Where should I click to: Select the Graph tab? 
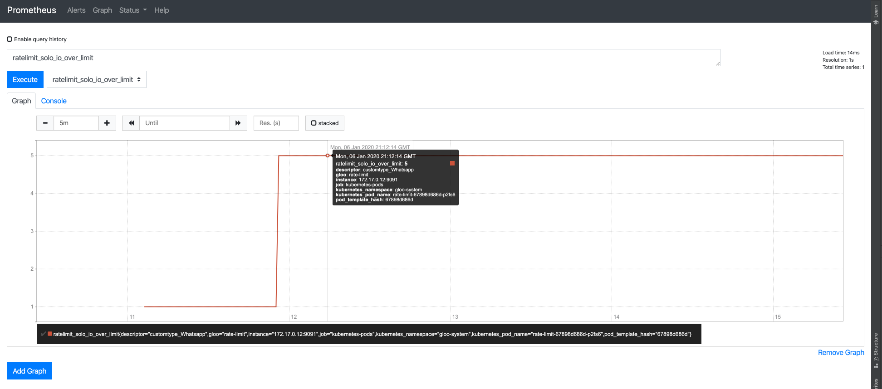[21, 101]
